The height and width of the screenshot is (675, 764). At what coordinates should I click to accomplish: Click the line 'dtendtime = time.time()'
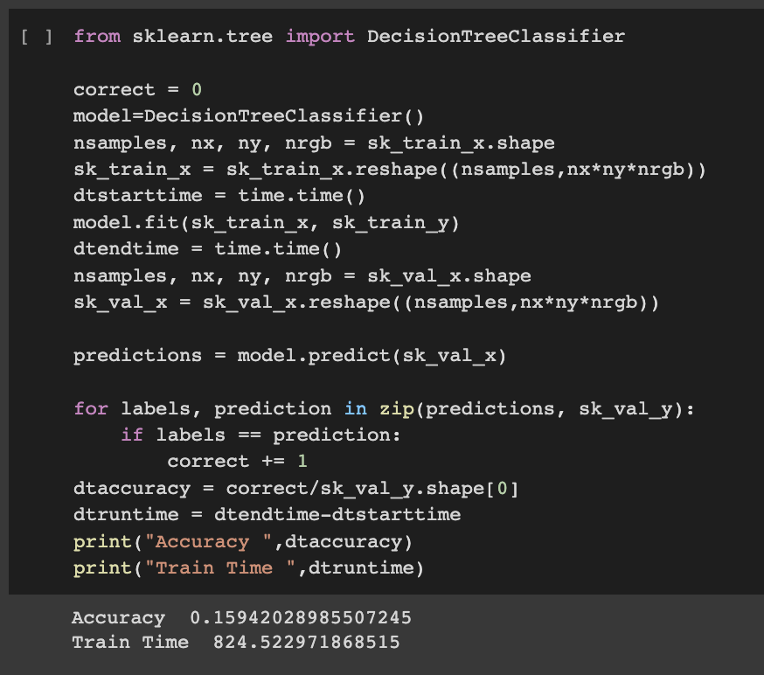coord(207,249)
